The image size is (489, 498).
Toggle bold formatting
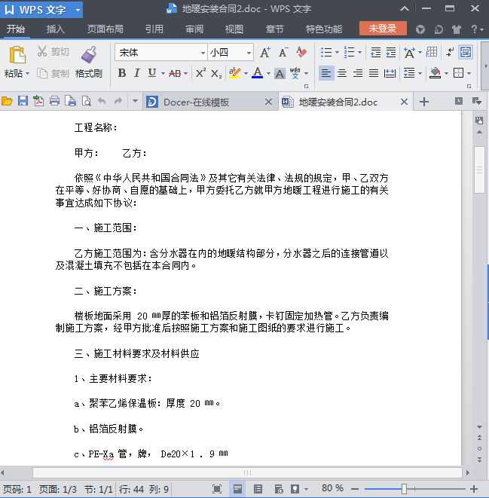[122, 73]
